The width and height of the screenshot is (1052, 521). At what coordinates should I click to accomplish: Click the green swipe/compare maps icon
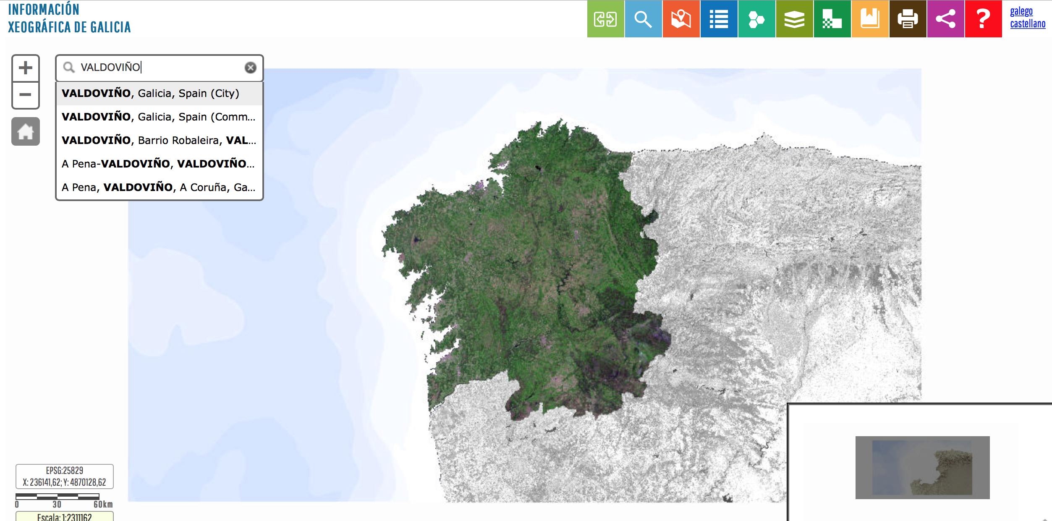click(605, 19)
